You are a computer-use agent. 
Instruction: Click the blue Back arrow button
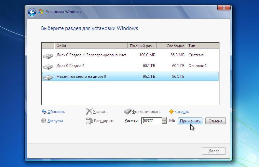tap(32, 12)
